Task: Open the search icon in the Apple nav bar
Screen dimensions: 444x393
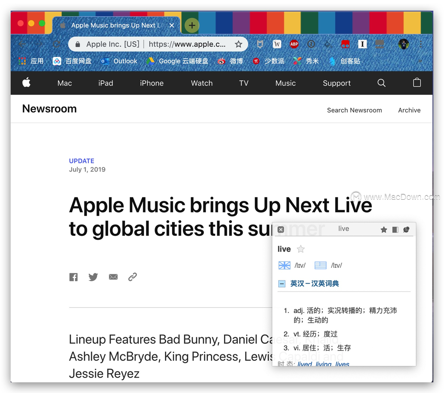Action: coord(381,83)
